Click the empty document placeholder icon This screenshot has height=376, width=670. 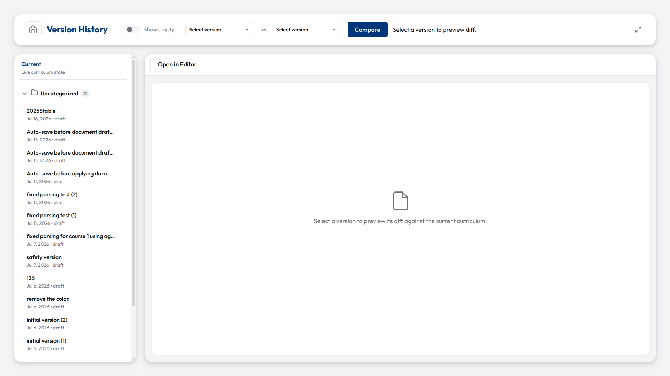pyautogui.click(x=400, y=201)
